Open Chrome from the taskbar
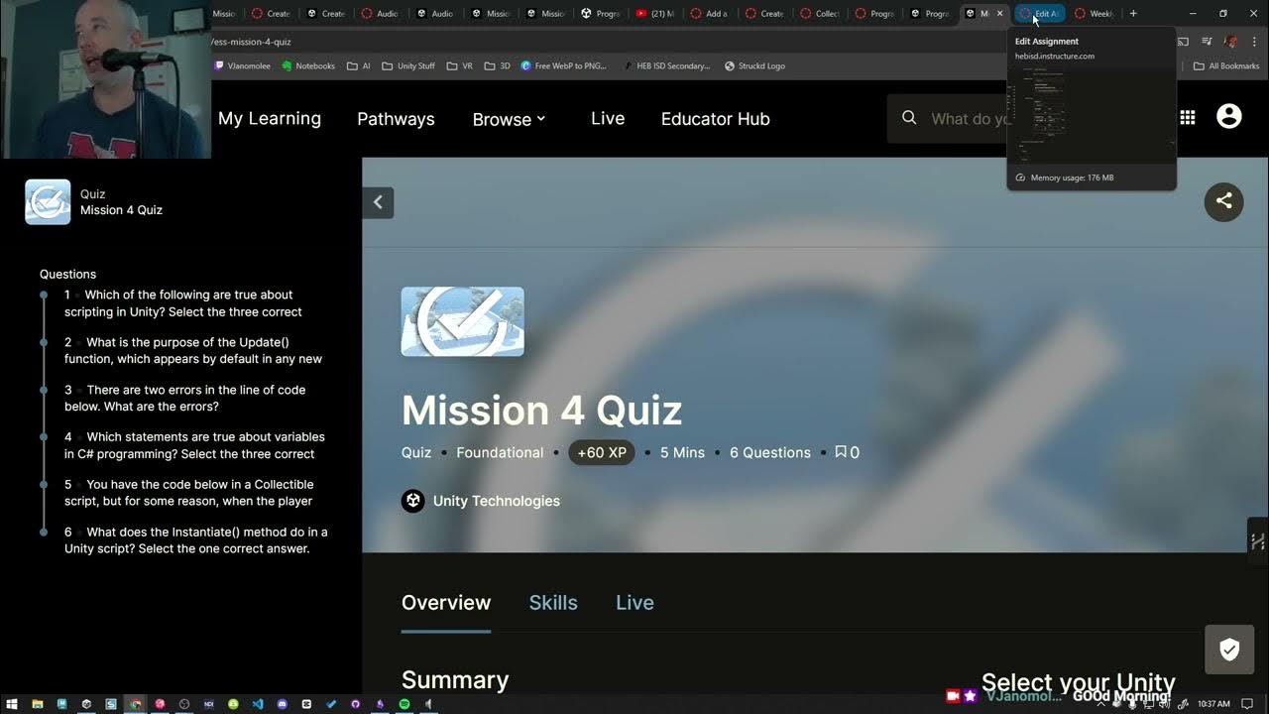The width and height of the screenshot is (1269, 714). (x=135, y=704)
